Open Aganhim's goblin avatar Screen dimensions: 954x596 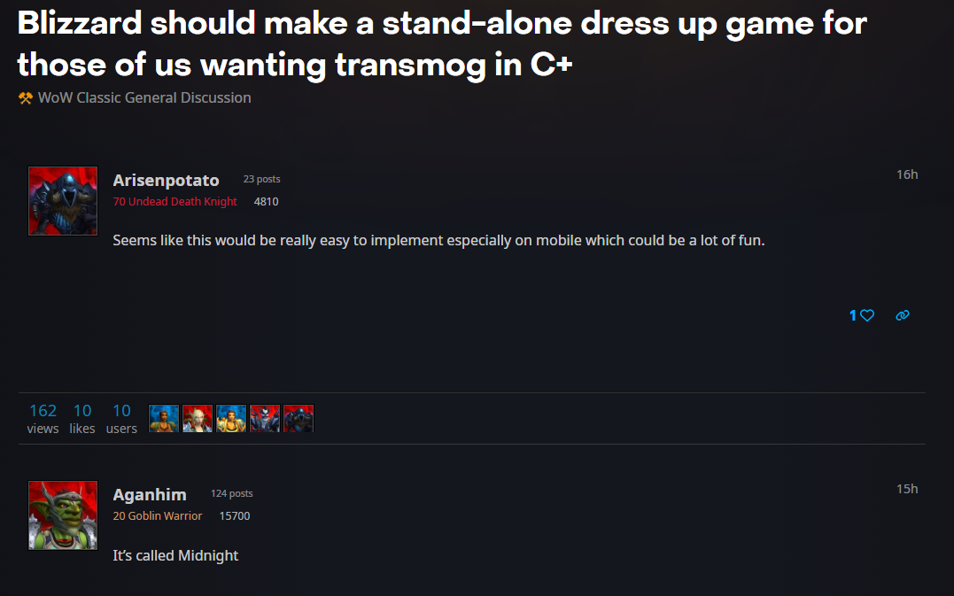[63, 515]
